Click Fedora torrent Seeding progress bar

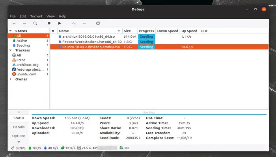pos(146,42)
